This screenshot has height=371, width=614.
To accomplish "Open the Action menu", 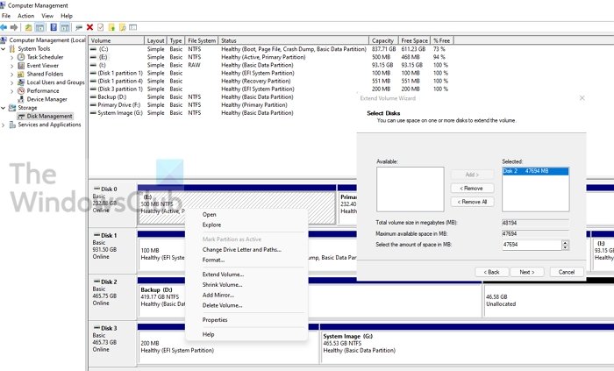I will [26, 16].
